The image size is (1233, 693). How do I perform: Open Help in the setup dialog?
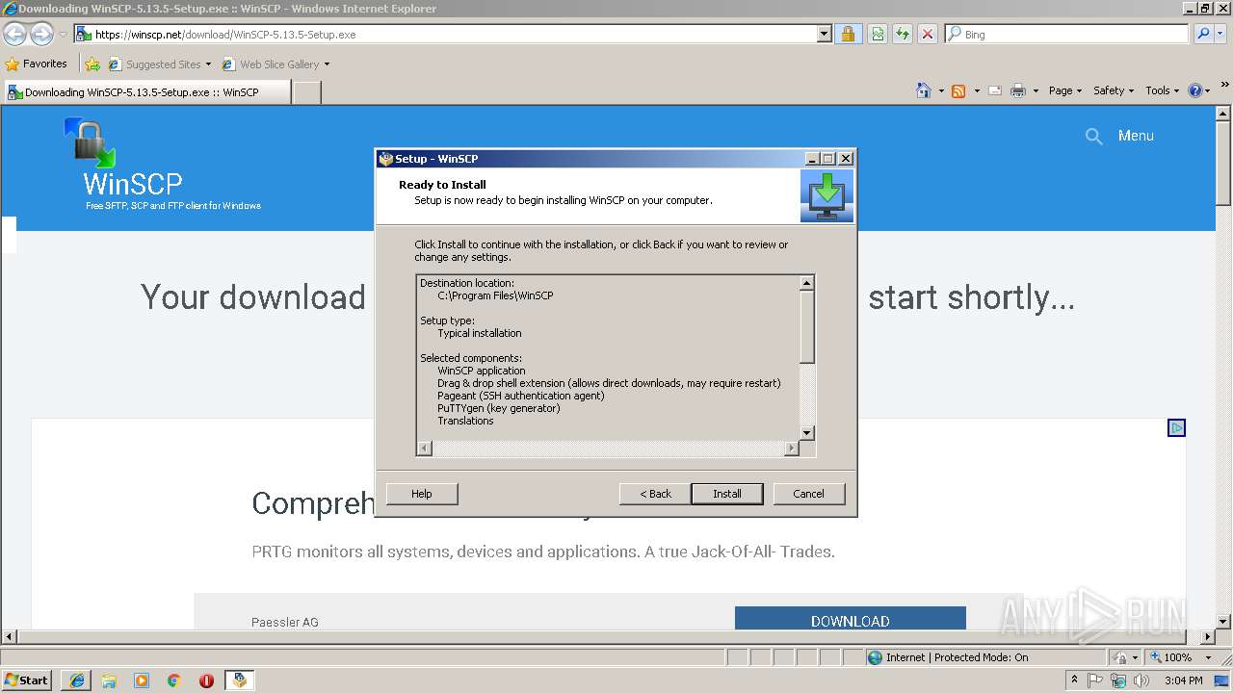coord(422,494)
